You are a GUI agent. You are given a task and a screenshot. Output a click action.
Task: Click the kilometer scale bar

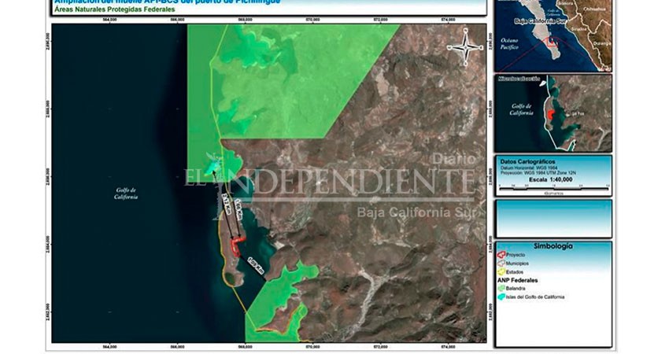[554, 186]
